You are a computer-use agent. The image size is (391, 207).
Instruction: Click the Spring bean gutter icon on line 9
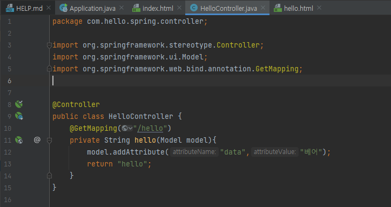[19, 116]
